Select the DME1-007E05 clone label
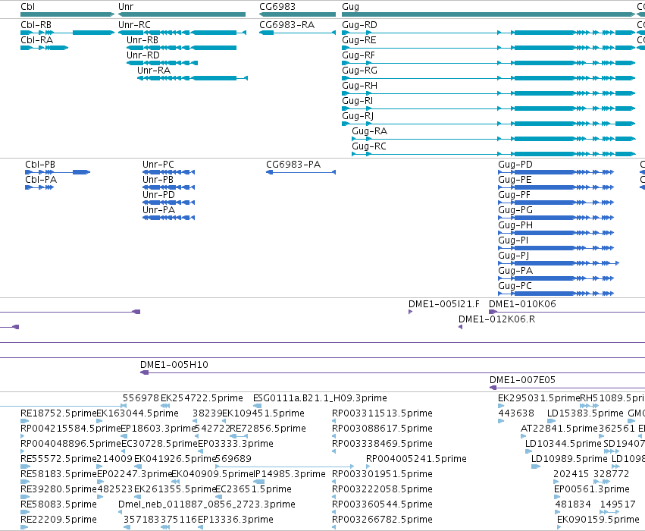 click(522, 380)
